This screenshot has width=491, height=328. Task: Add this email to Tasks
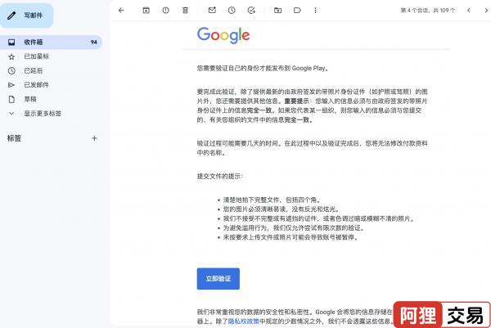click(251, 11)
